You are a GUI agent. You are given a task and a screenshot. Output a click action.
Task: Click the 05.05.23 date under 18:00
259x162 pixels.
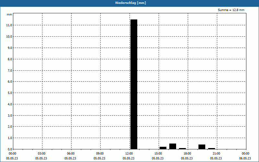pos(187,158)
